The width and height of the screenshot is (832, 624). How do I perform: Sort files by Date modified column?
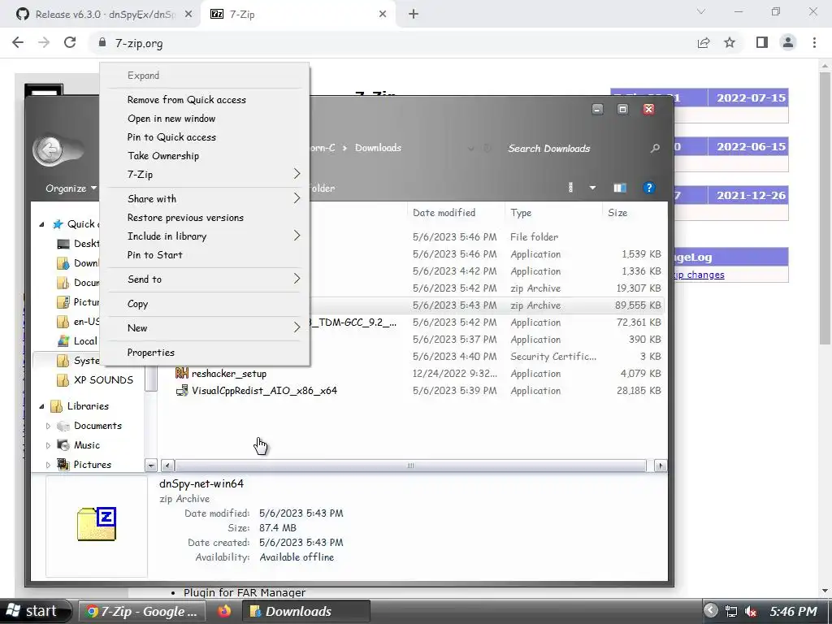[457, 213]
